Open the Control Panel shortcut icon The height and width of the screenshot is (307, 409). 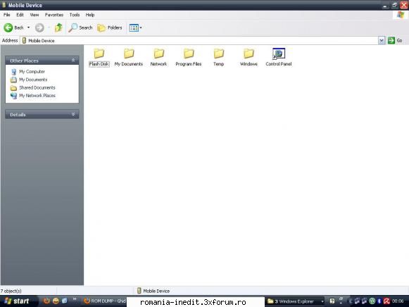279,54
